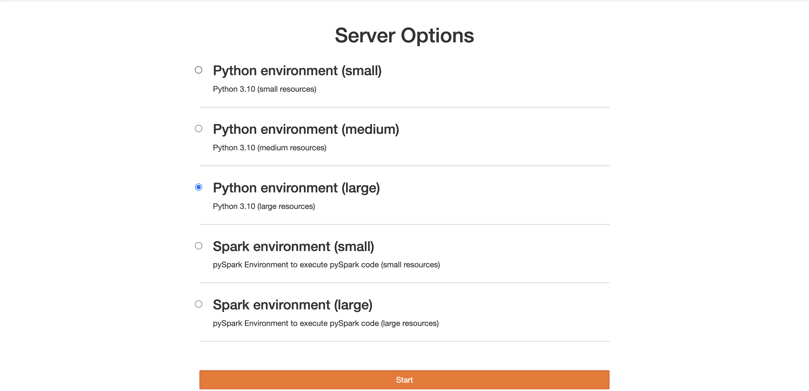Image resolution: width=809 pixels, height=391 pixels.
Task: Click pySpark description mentioning large resources
Action: tap(326, 323)
